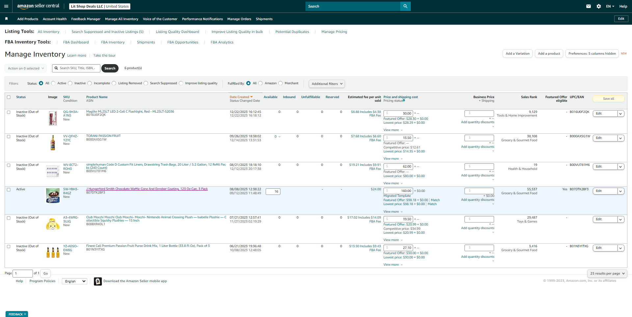
Task: Open Listing Quality Dashboard tab
Action: [x=177, y=32]
